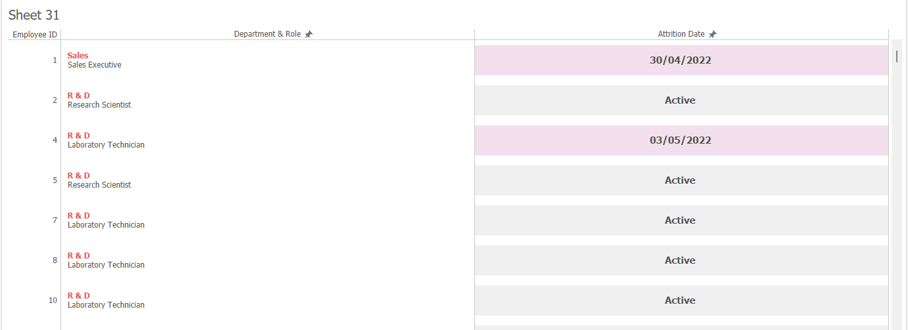Click the Sales department label
The width and height of the screenshot is (908, 330).
78,56
